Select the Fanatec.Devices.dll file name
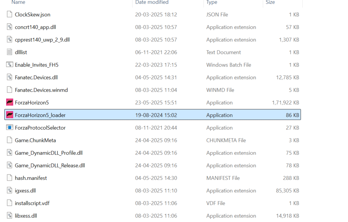The height and width of the screenshot is (222, 348). click(36, 78)
